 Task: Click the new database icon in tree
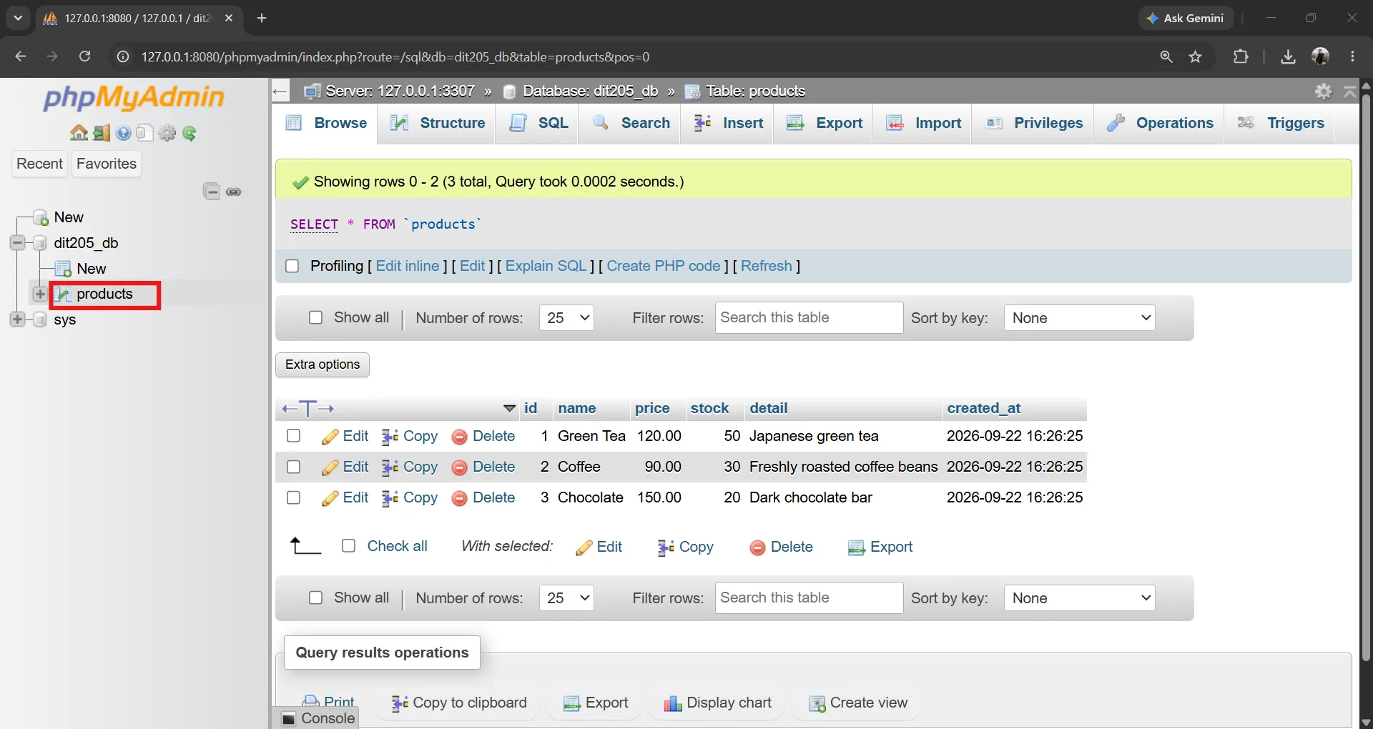point(41,217)
